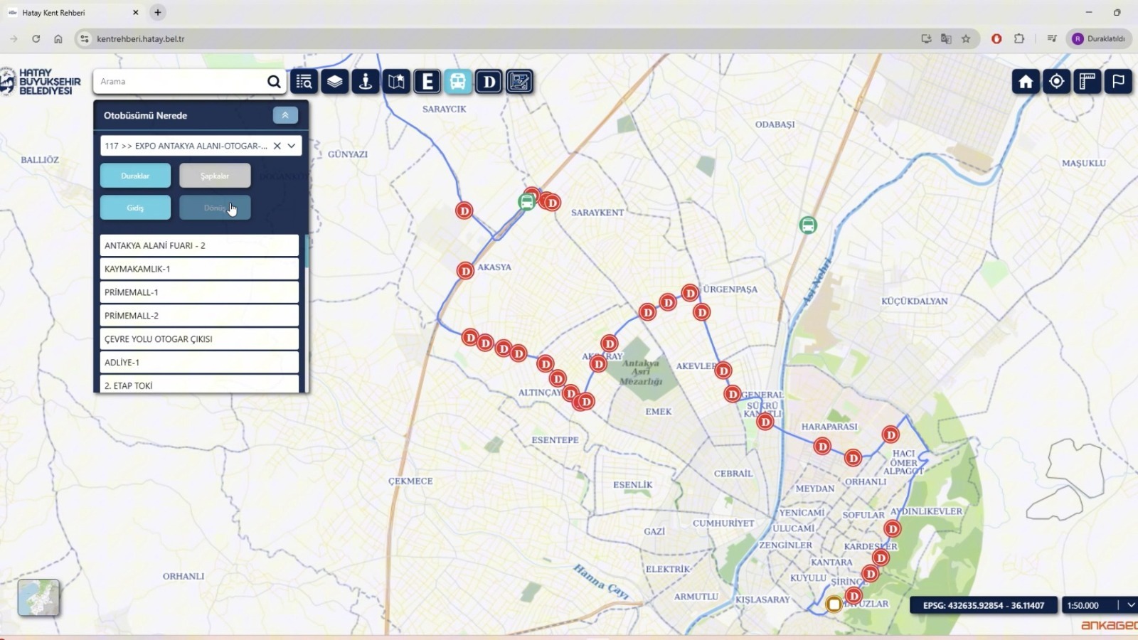Viewport: 1138px width, 640px height.
Task: Select the ruler measurement tool
Action: (x=1087, y=82)
